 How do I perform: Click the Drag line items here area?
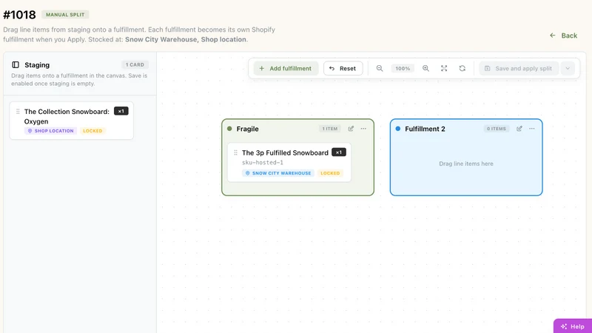tap(466, 164)
